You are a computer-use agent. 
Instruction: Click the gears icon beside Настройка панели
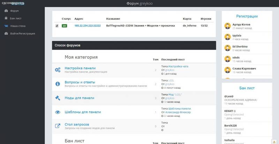pos(58,70)
